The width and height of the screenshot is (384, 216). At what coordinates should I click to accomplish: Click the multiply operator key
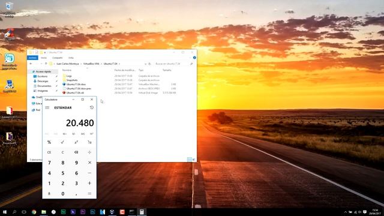tap(89, 163)
